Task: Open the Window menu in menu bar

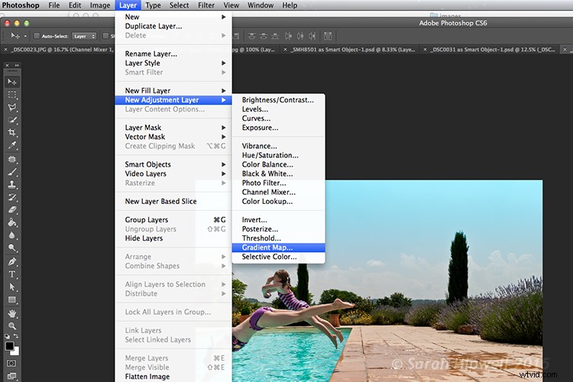Action: pyautogui.click(x=261, y=5)
